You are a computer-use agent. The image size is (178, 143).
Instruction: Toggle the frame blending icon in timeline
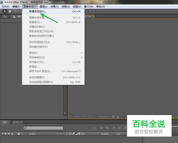pos(119,128)
